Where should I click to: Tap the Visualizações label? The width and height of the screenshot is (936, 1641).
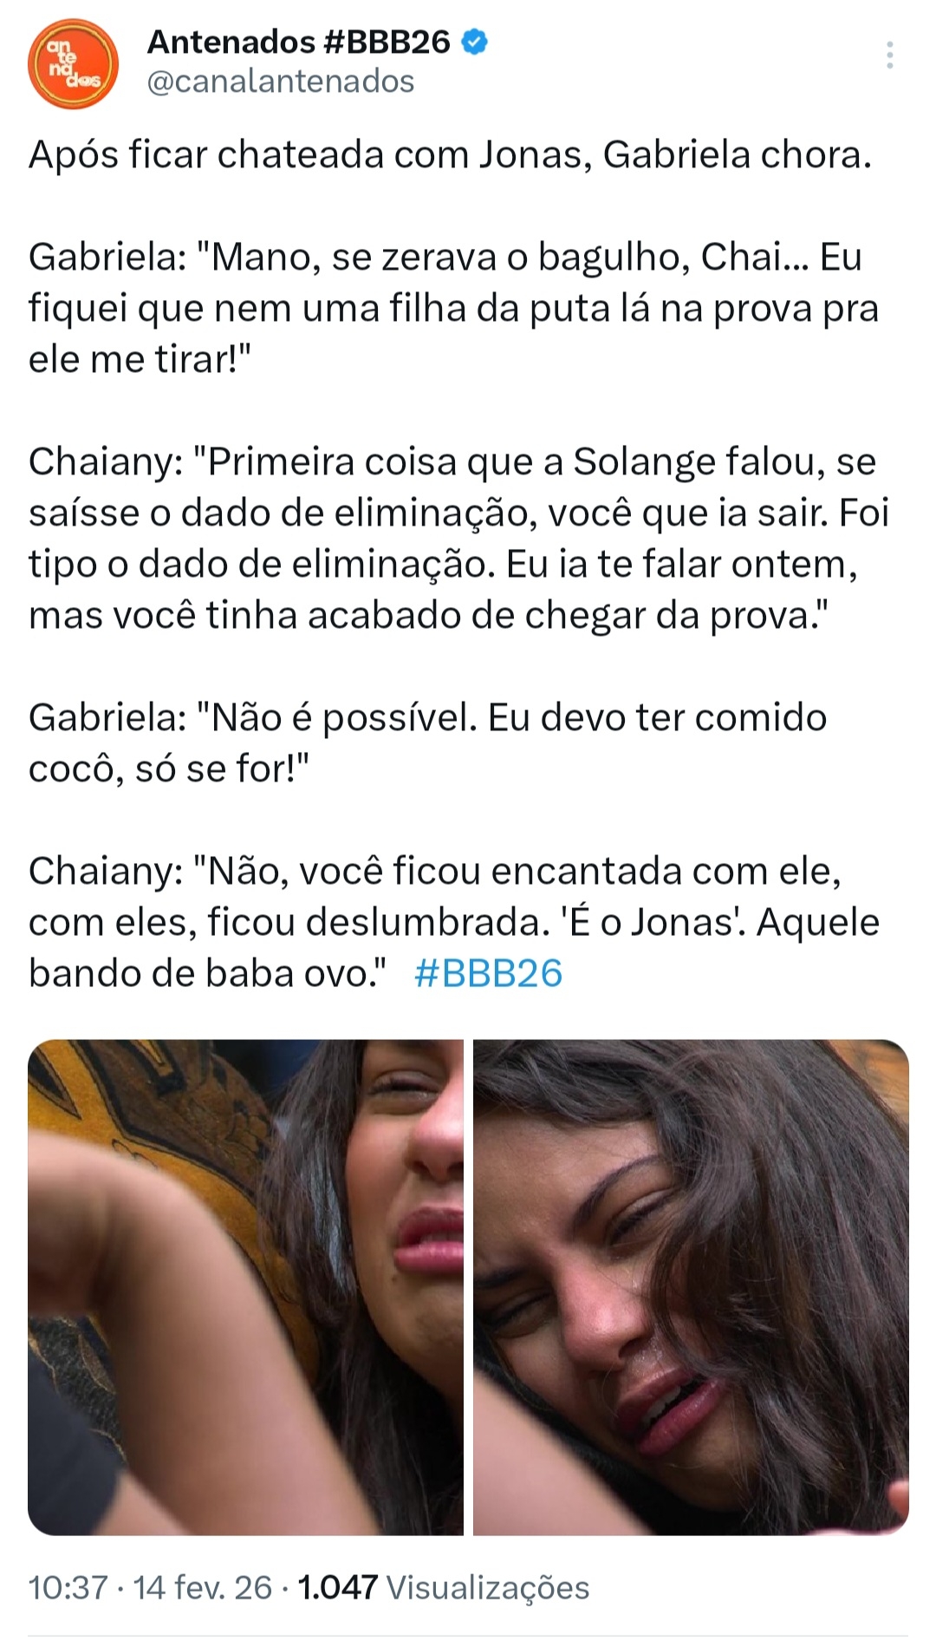click(488, 1587)
